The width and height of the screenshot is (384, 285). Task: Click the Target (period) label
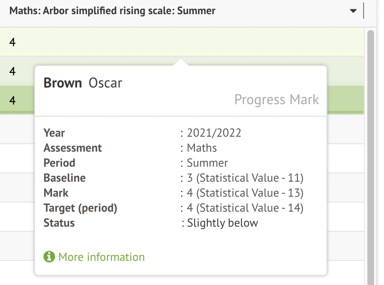click(x=80, y=208)
